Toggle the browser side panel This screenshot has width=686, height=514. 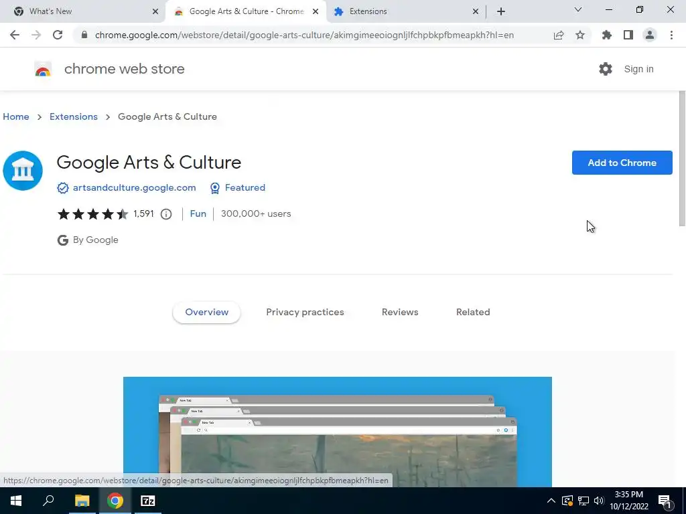(628, 35)
